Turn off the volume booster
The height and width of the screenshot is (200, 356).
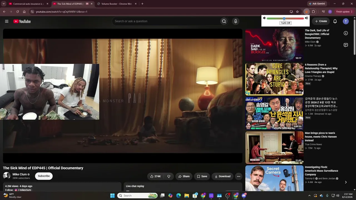pyautogui.click(x=285, y=23)
